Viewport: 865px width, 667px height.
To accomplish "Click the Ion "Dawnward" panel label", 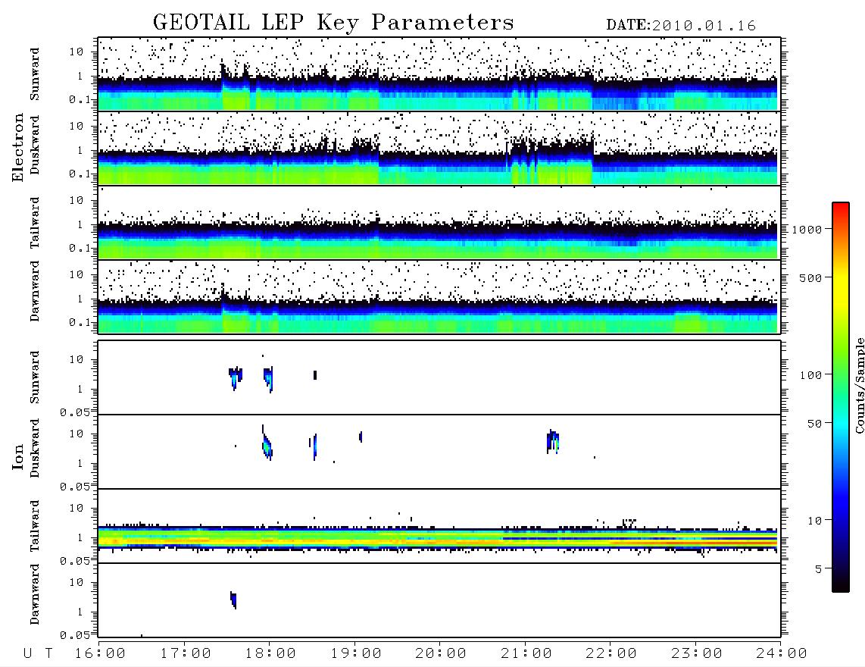I will (35, 594).
